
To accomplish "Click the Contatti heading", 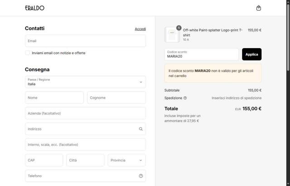I will pyautogui.click(x=34, y=28).
